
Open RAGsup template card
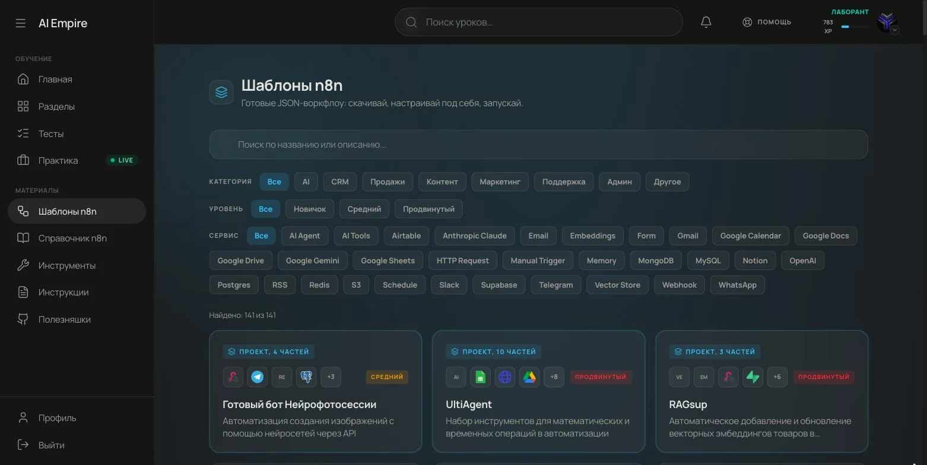tap(762, 391)
